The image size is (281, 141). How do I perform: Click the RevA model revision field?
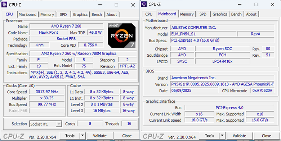(x=256, y=34)
